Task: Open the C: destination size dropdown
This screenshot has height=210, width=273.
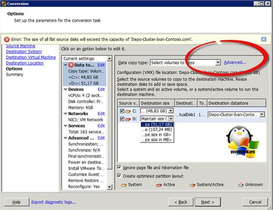Action: pos(170,111)
